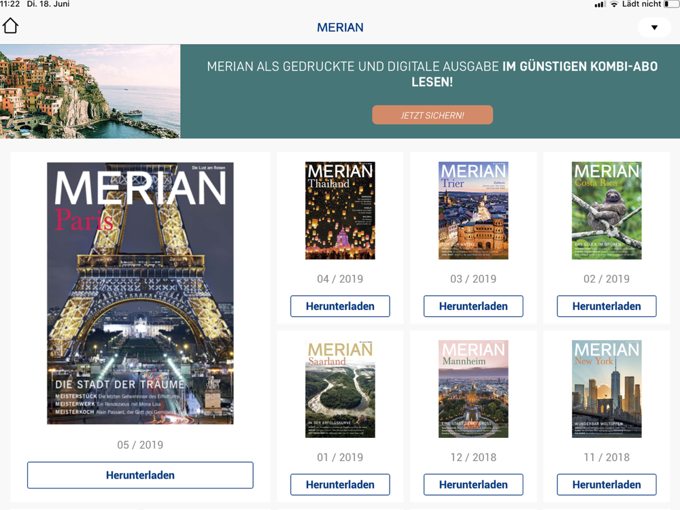
Task: Tap the 'Di. 18. Juni' date in status bar
Action: (48, 4)
